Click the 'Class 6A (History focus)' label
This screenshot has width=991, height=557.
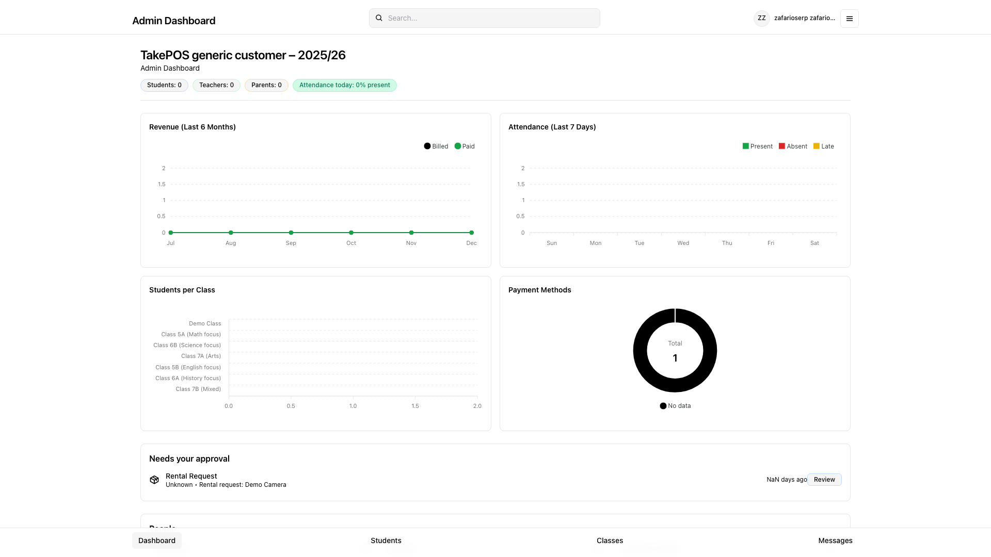188,378
